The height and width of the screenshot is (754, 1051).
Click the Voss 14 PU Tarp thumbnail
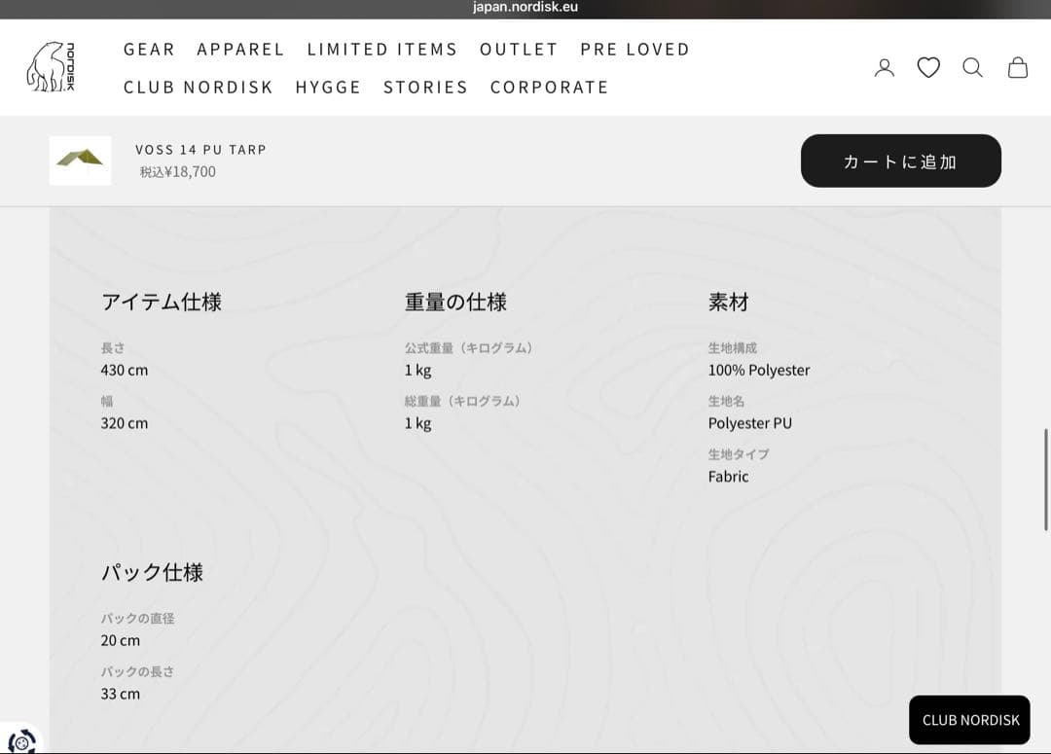click(x=80, y=161)
